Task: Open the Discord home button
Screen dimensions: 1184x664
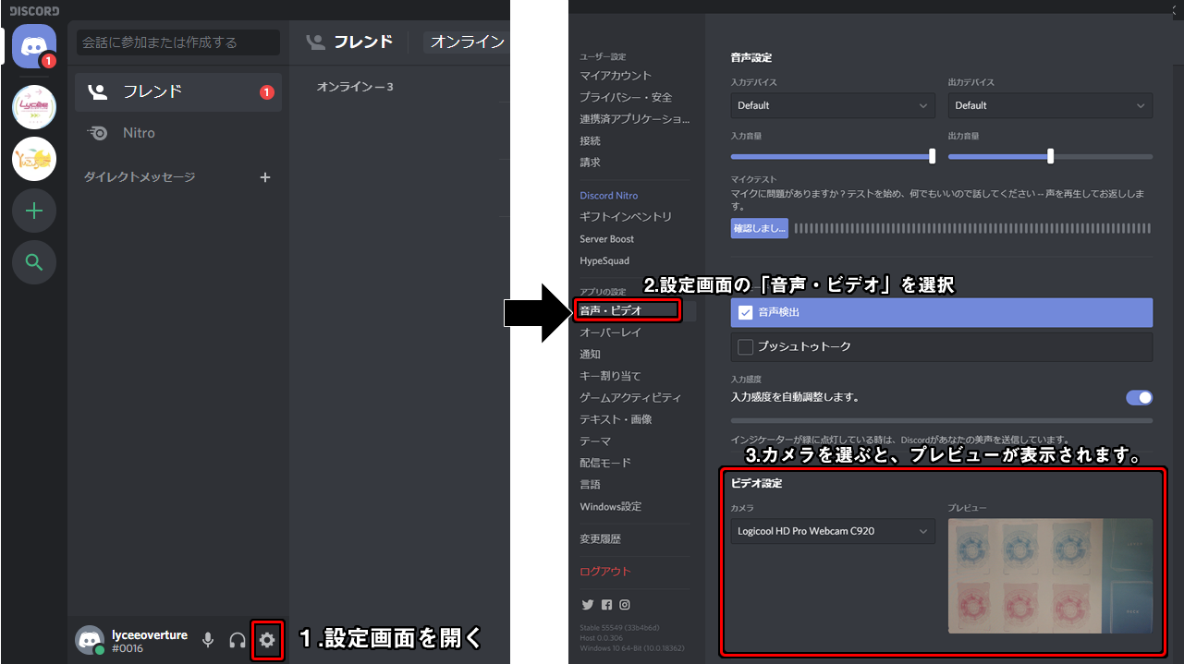Action: click(34, 46)
